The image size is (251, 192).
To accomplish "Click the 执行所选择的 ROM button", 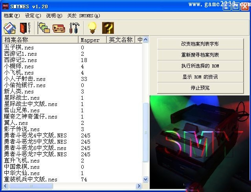I will (x=200, y=66).
